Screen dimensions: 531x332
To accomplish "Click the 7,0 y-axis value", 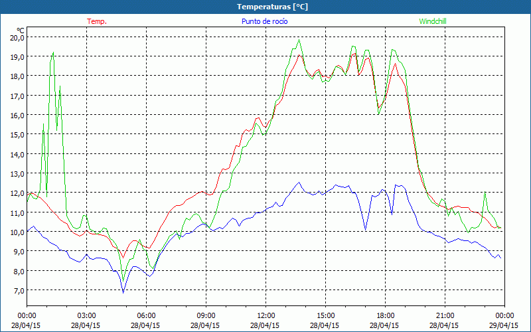I will [19, 291].
